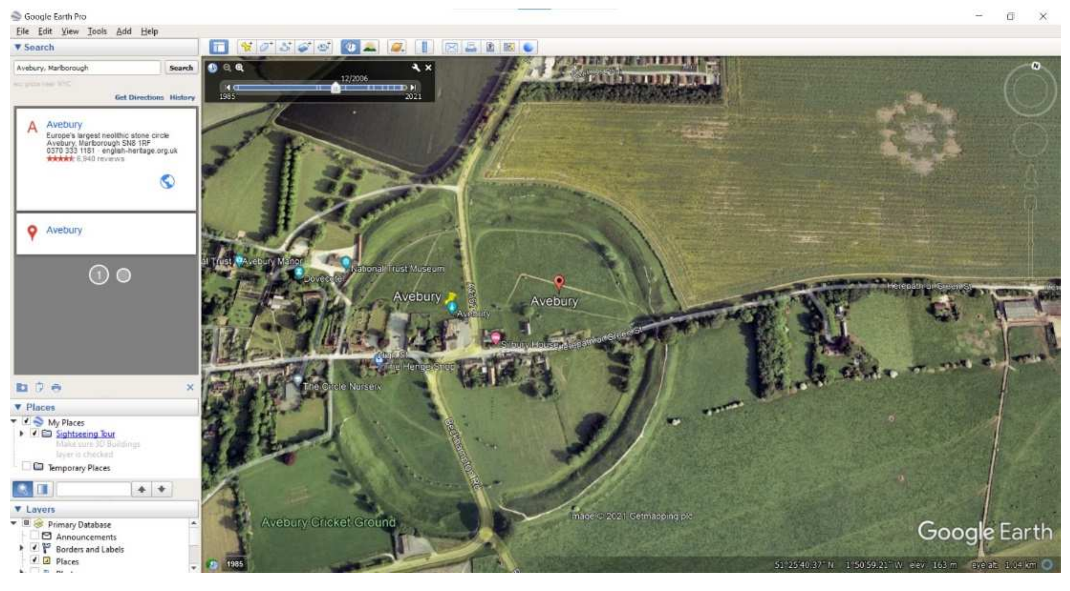Click the Get Directions link
1070x591 pixels.
tap(139, 97)
